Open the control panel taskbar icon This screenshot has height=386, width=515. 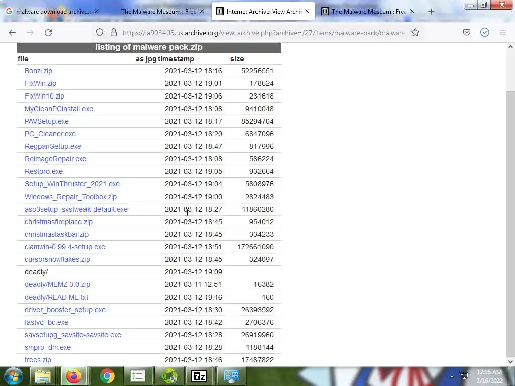(232, 376)
